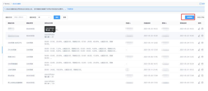Edit the template updated 2021-05-24 17:15
Screen dimensions: 208x91
click(199, 43)
